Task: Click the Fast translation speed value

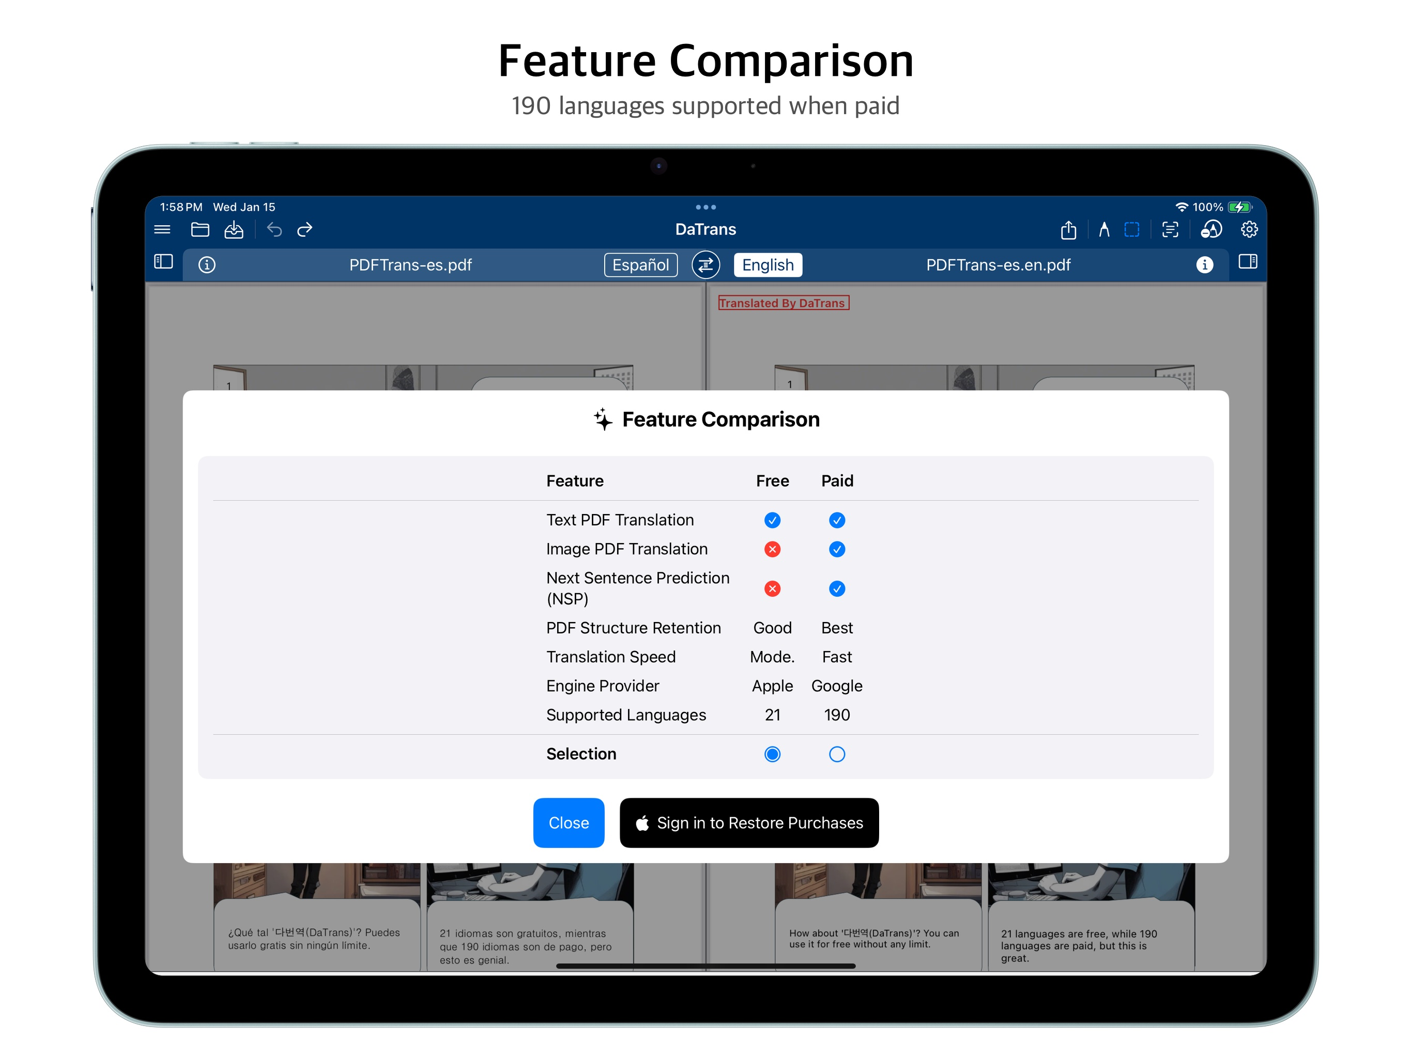Action: (x=836, y=657)
